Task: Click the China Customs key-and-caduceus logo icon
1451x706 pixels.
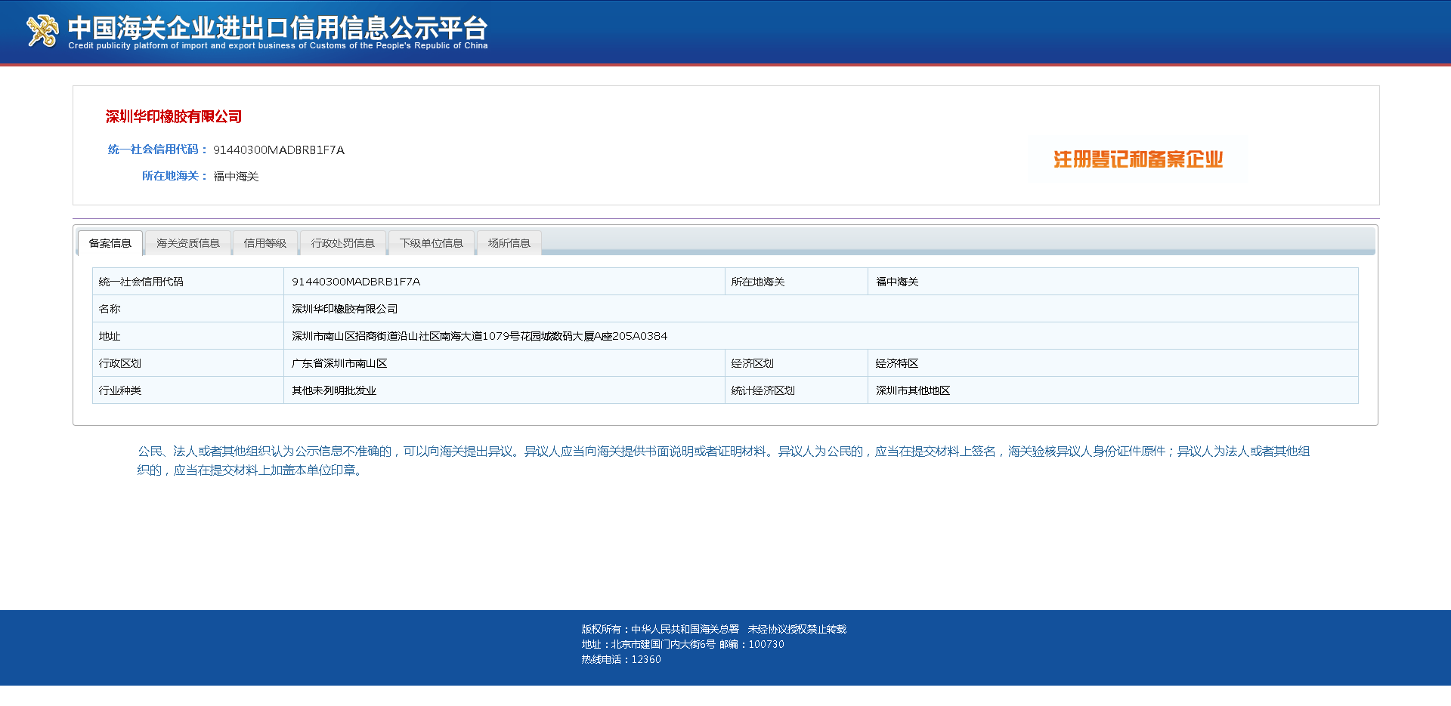Action: 42,31
